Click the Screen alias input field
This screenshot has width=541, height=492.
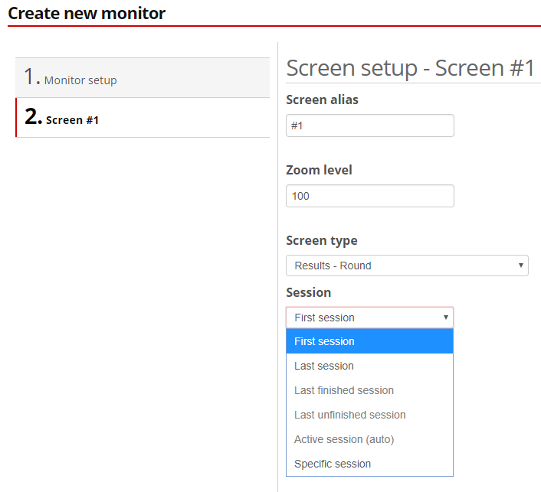point(369,125)
